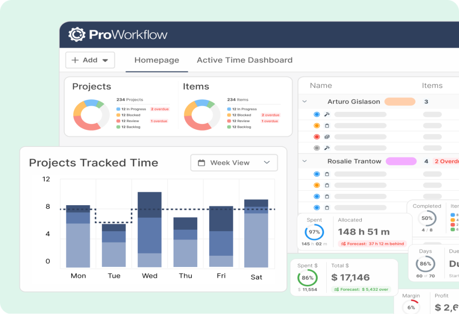Toggle the red status circle in Arturo's list

(317, 137)
